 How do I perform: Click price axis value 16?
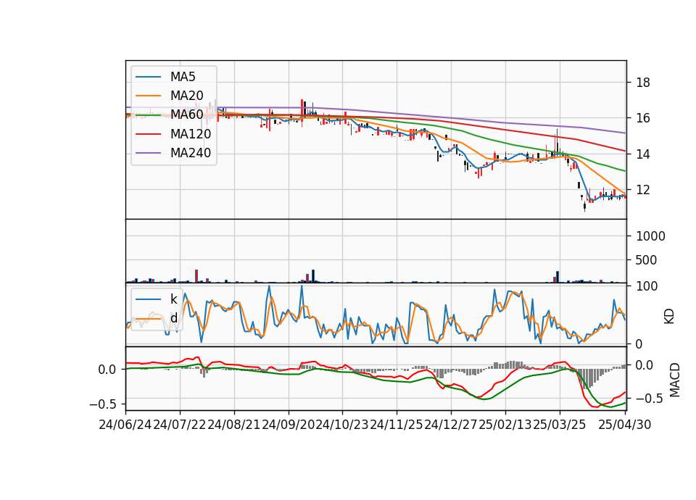pyautogui.click(x=643, y=118)
